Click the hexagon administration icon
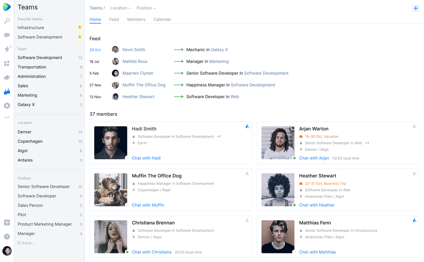The image size is (424, 262). tap(7, 105)
